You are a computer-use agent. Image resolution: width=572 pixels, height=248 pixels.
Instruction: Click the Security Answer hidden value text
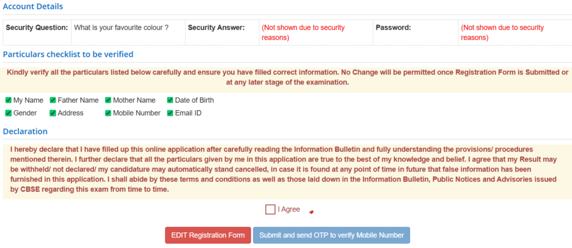[x=303, y=32]
